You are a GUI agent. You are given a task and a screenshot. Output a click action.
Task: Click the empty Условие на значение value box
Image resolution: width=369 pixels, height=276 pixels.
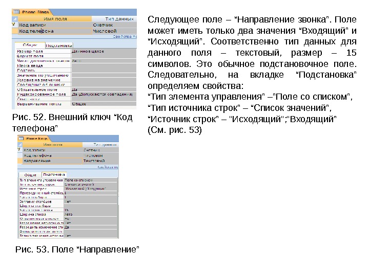tap(104, 80)
